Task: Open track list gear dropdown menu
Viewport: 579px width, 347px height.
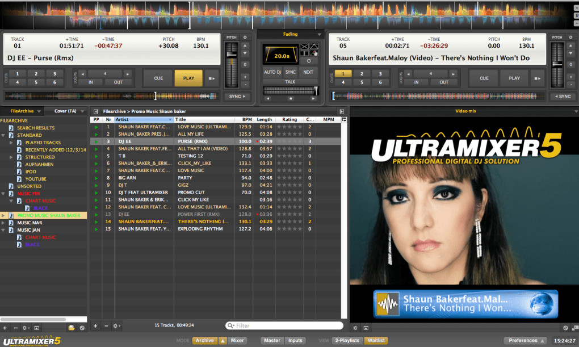Action: [117, 326]
